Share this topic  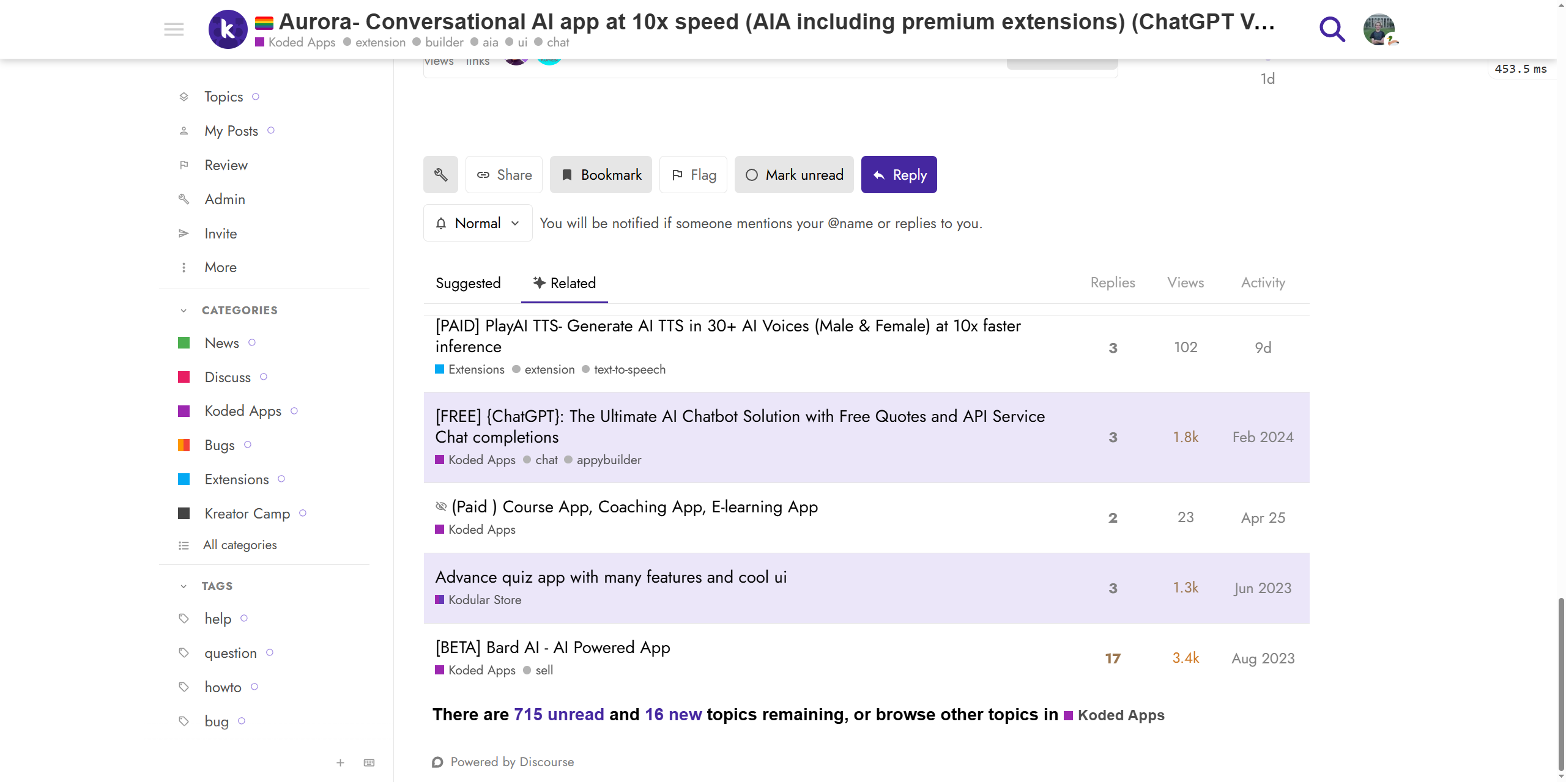coord(504,175)
